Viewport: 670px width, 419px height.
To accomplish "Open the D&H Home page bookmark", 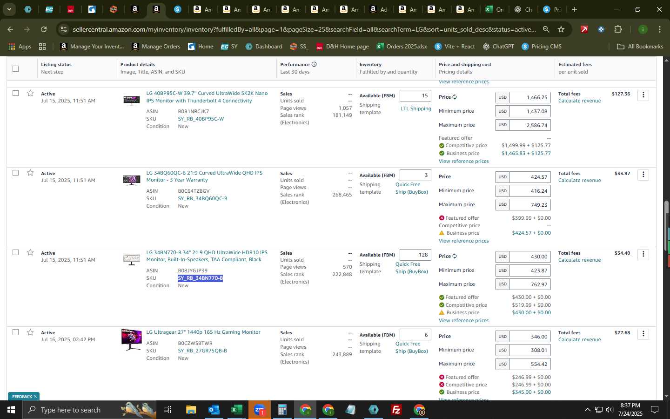I will (342, 47).
